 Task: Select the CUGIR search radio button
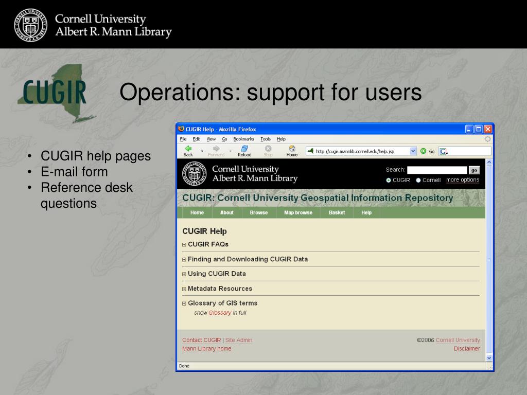pos(389,181)
